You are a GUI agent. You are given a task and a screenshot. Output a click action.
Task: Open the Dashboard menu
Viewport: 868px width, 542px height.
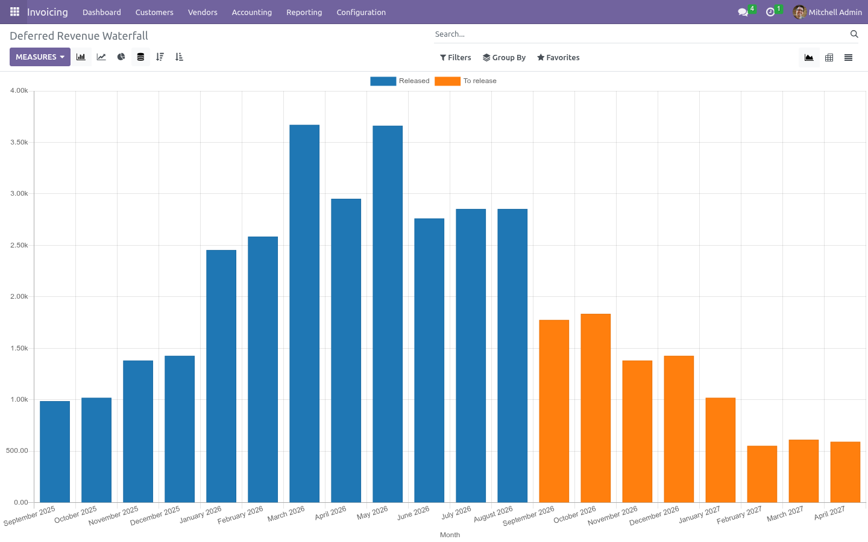(x=102, y=12)
